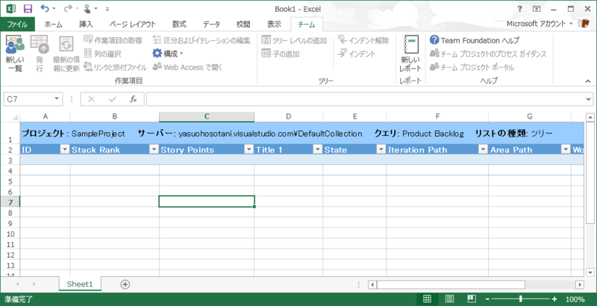Switch to Normal view icon
This screenshot has width=597, height=306.
427,299
